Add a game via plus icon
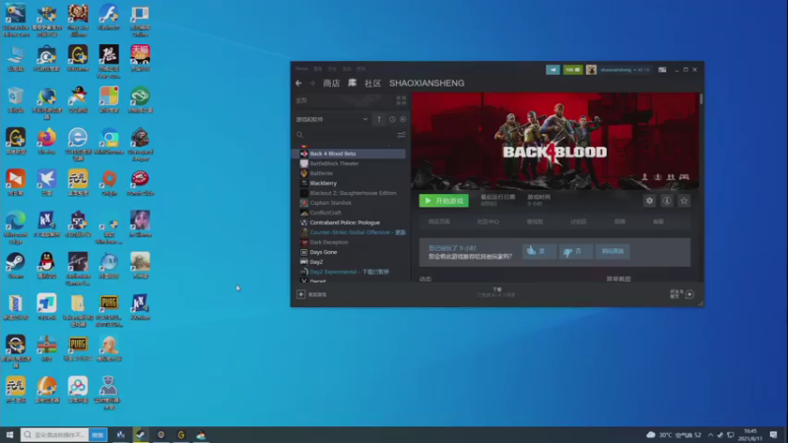This screenshot has width=788, height=443. pos(301,294)
